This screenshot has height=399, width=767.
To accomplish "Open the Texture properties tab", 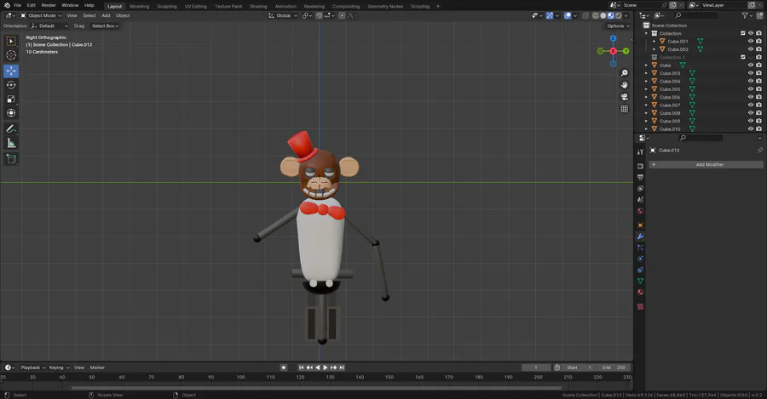I will pos(640,307).
